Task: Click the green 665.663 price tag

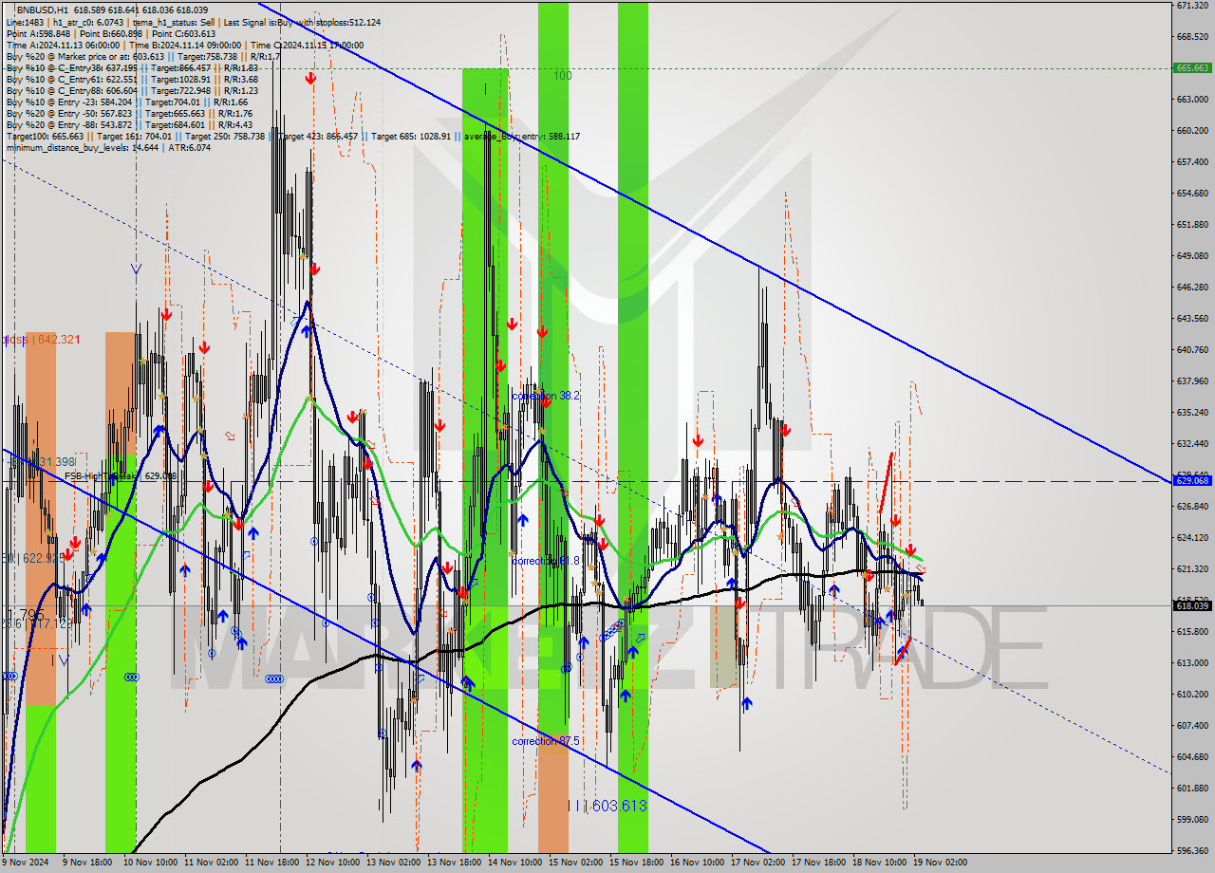Action: tap(1192, 68)
